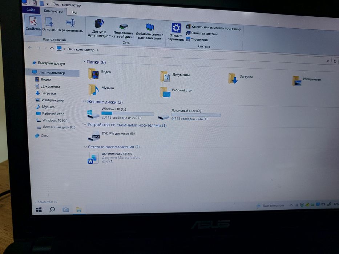This screenshot has width=339, height=254.
Task: Select the Рабочий стол folder icon
Action: point(165,92)
